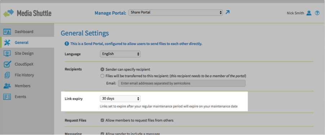Image resolution: width=325 pixels, height=135 pixels.
Task: Click the user profile icon beside Nick Smith
Action: tap(309, 13)
